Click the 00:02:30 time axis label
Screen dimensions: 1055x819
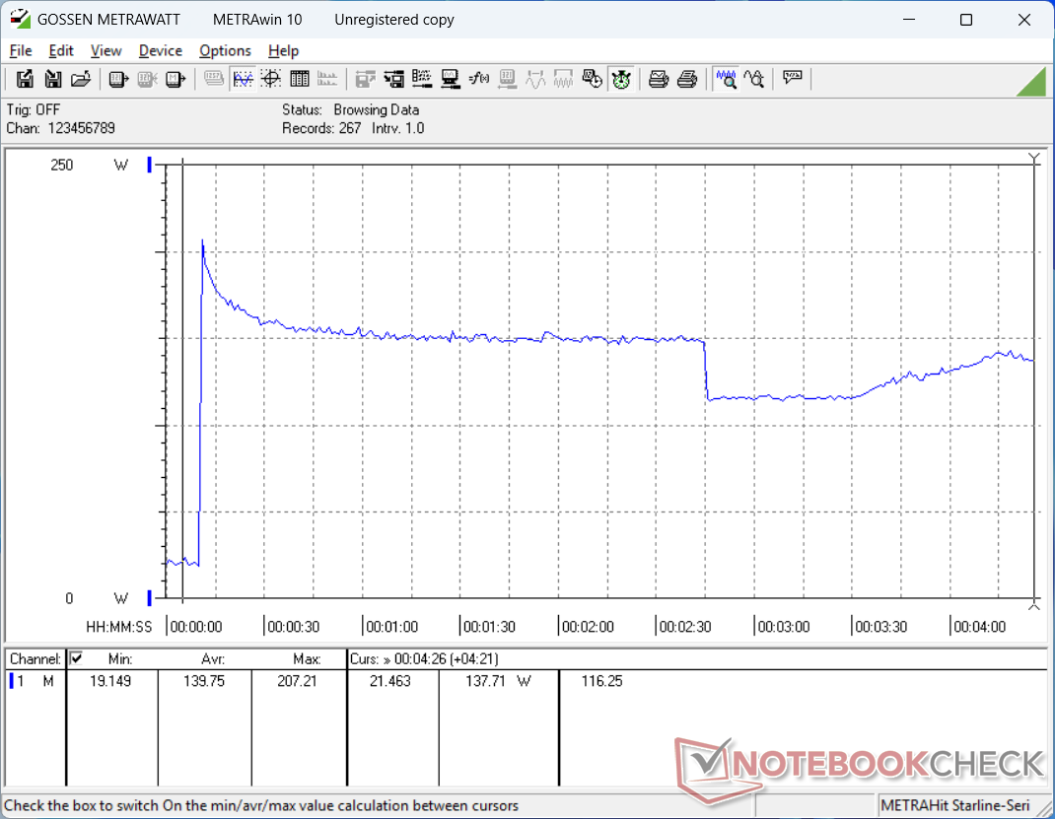click(x=684, y=627)
